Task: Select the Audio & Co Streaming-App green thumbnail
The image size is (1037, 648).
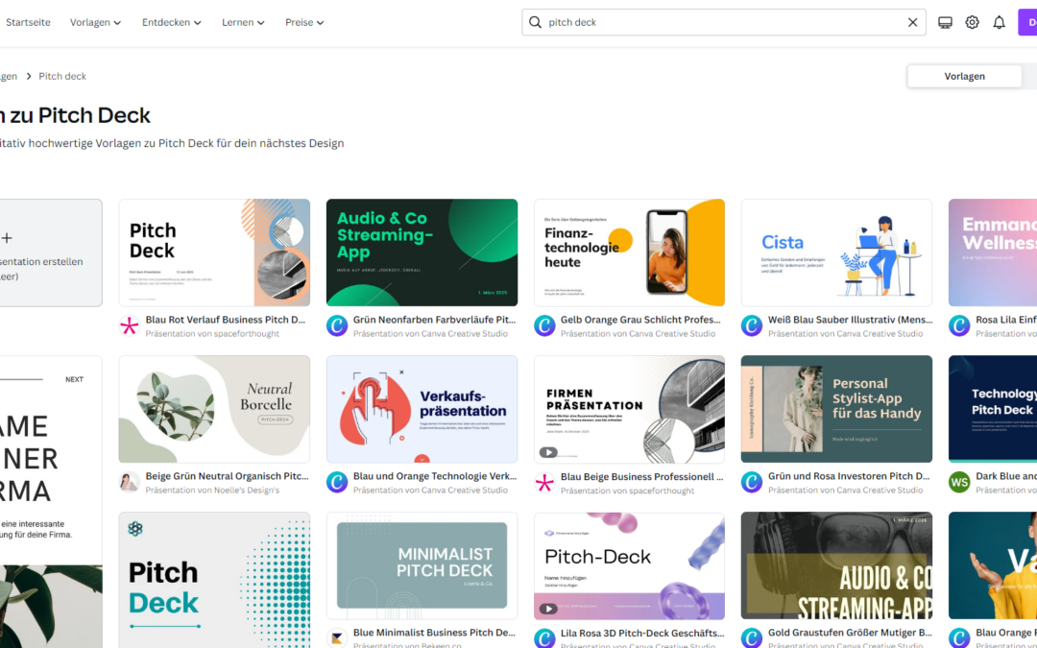Action: tap(422, 252)
